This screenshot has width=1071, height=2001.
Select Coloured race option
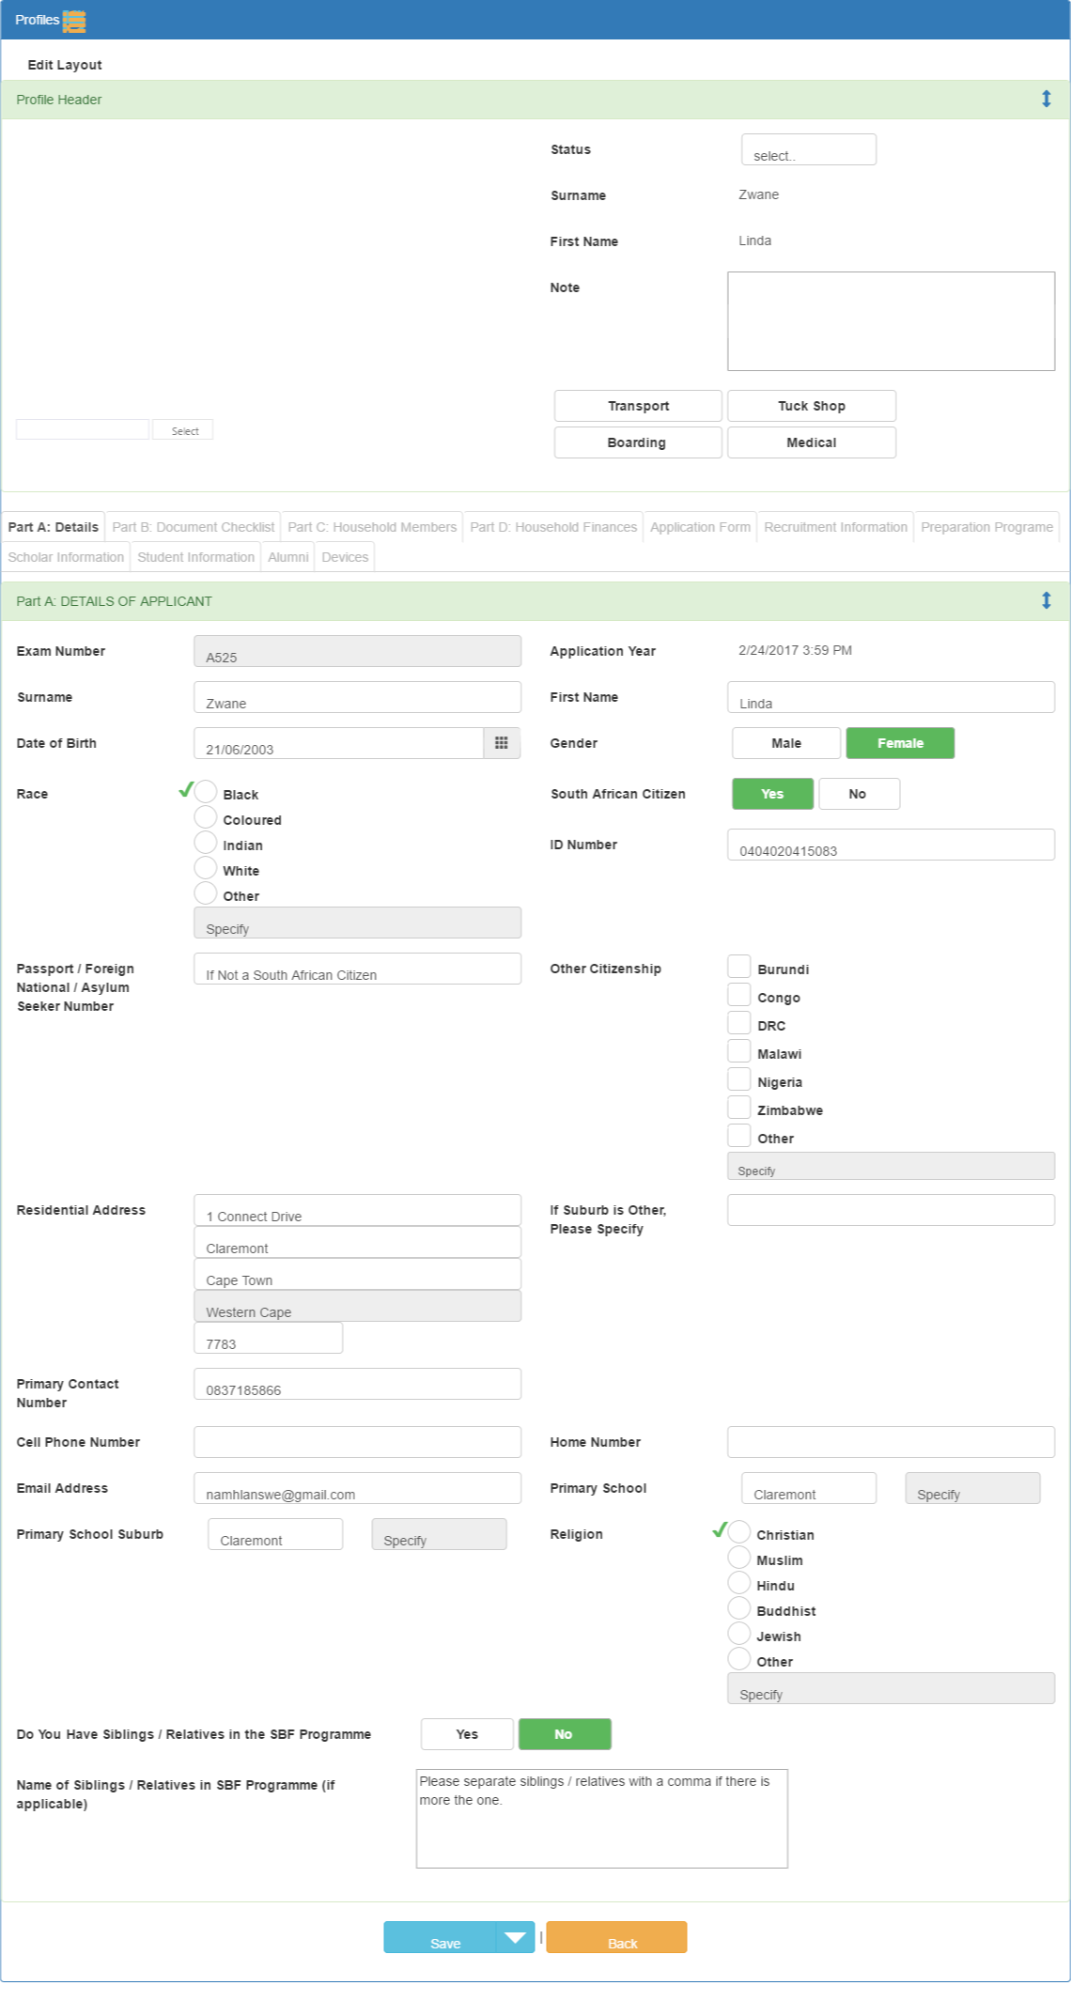tap(206, 817)
